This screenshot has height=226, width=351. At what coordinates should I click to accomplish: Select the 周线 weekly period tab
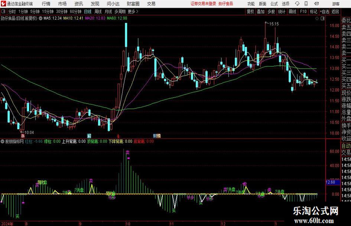(98, 12)
